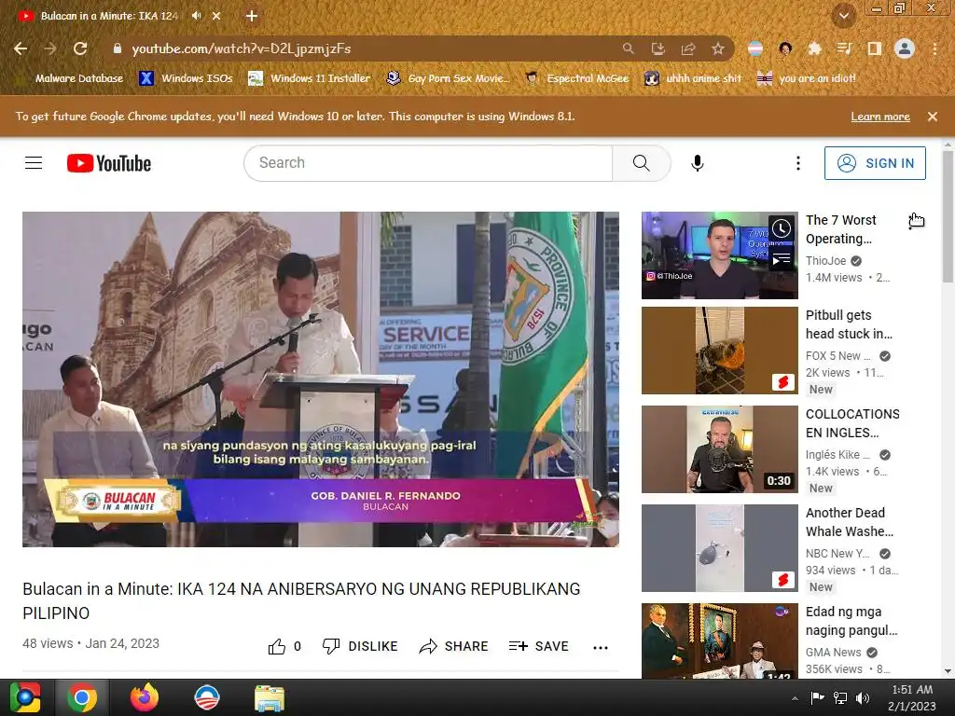The height and width of the screenshot is (716, 955).
Task: Open a new browser tab
Action: tap(252, 16)
